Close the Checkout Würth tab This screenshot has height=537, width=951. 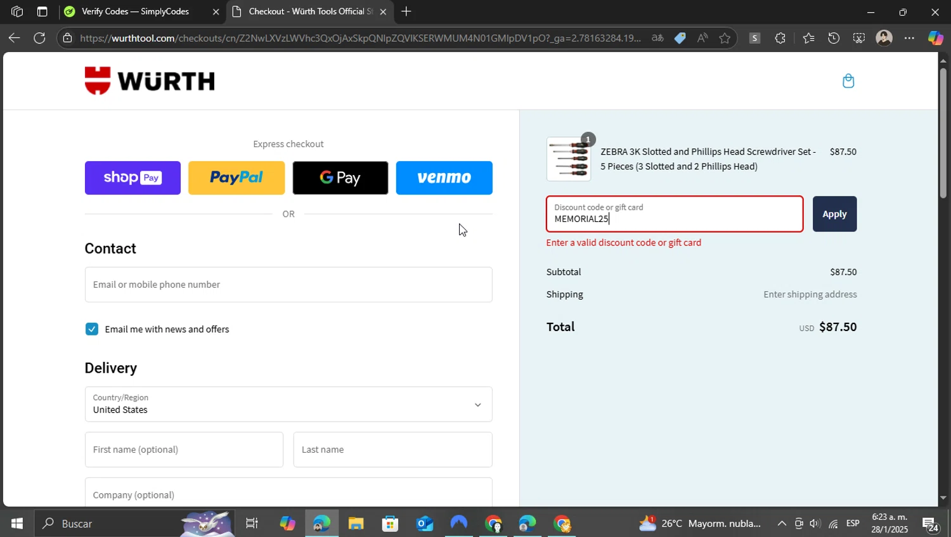pyautogui.click(x=383, y=11)
